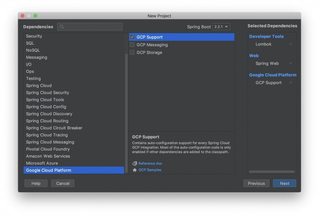Screen dimensions: 319x216
Task: Remove Spring Web via its X icon
Action: pyautogui.click(x=291, y=63)
